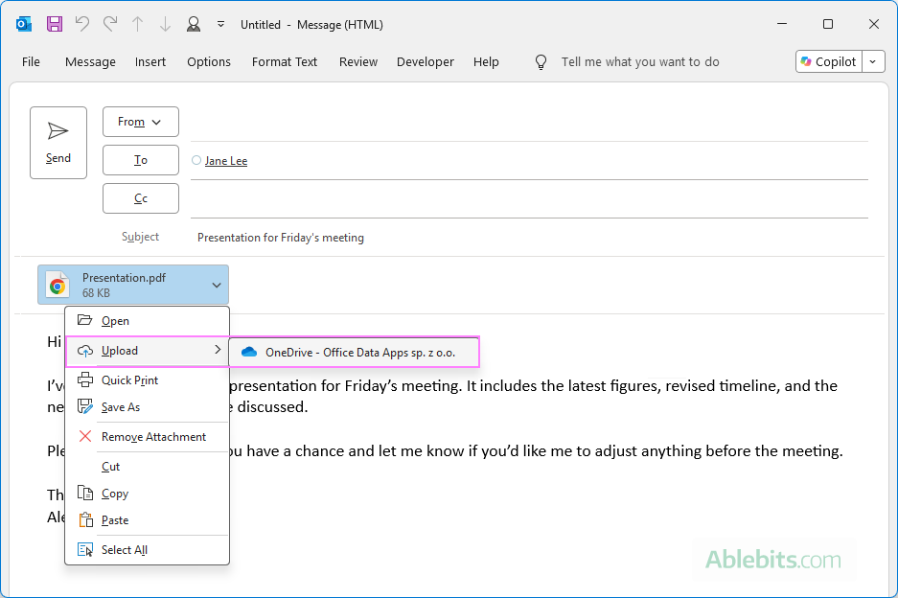Screen dimensions: 898x598
Task: Undo the last action
Action: 82,24
